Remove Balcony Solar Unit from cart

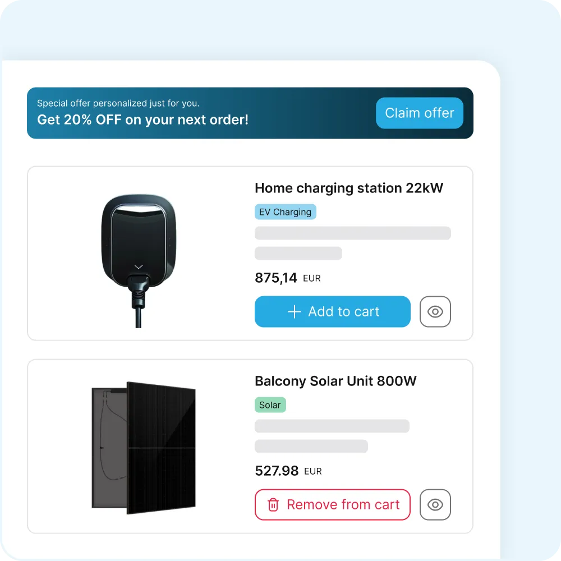coord(332,505)
